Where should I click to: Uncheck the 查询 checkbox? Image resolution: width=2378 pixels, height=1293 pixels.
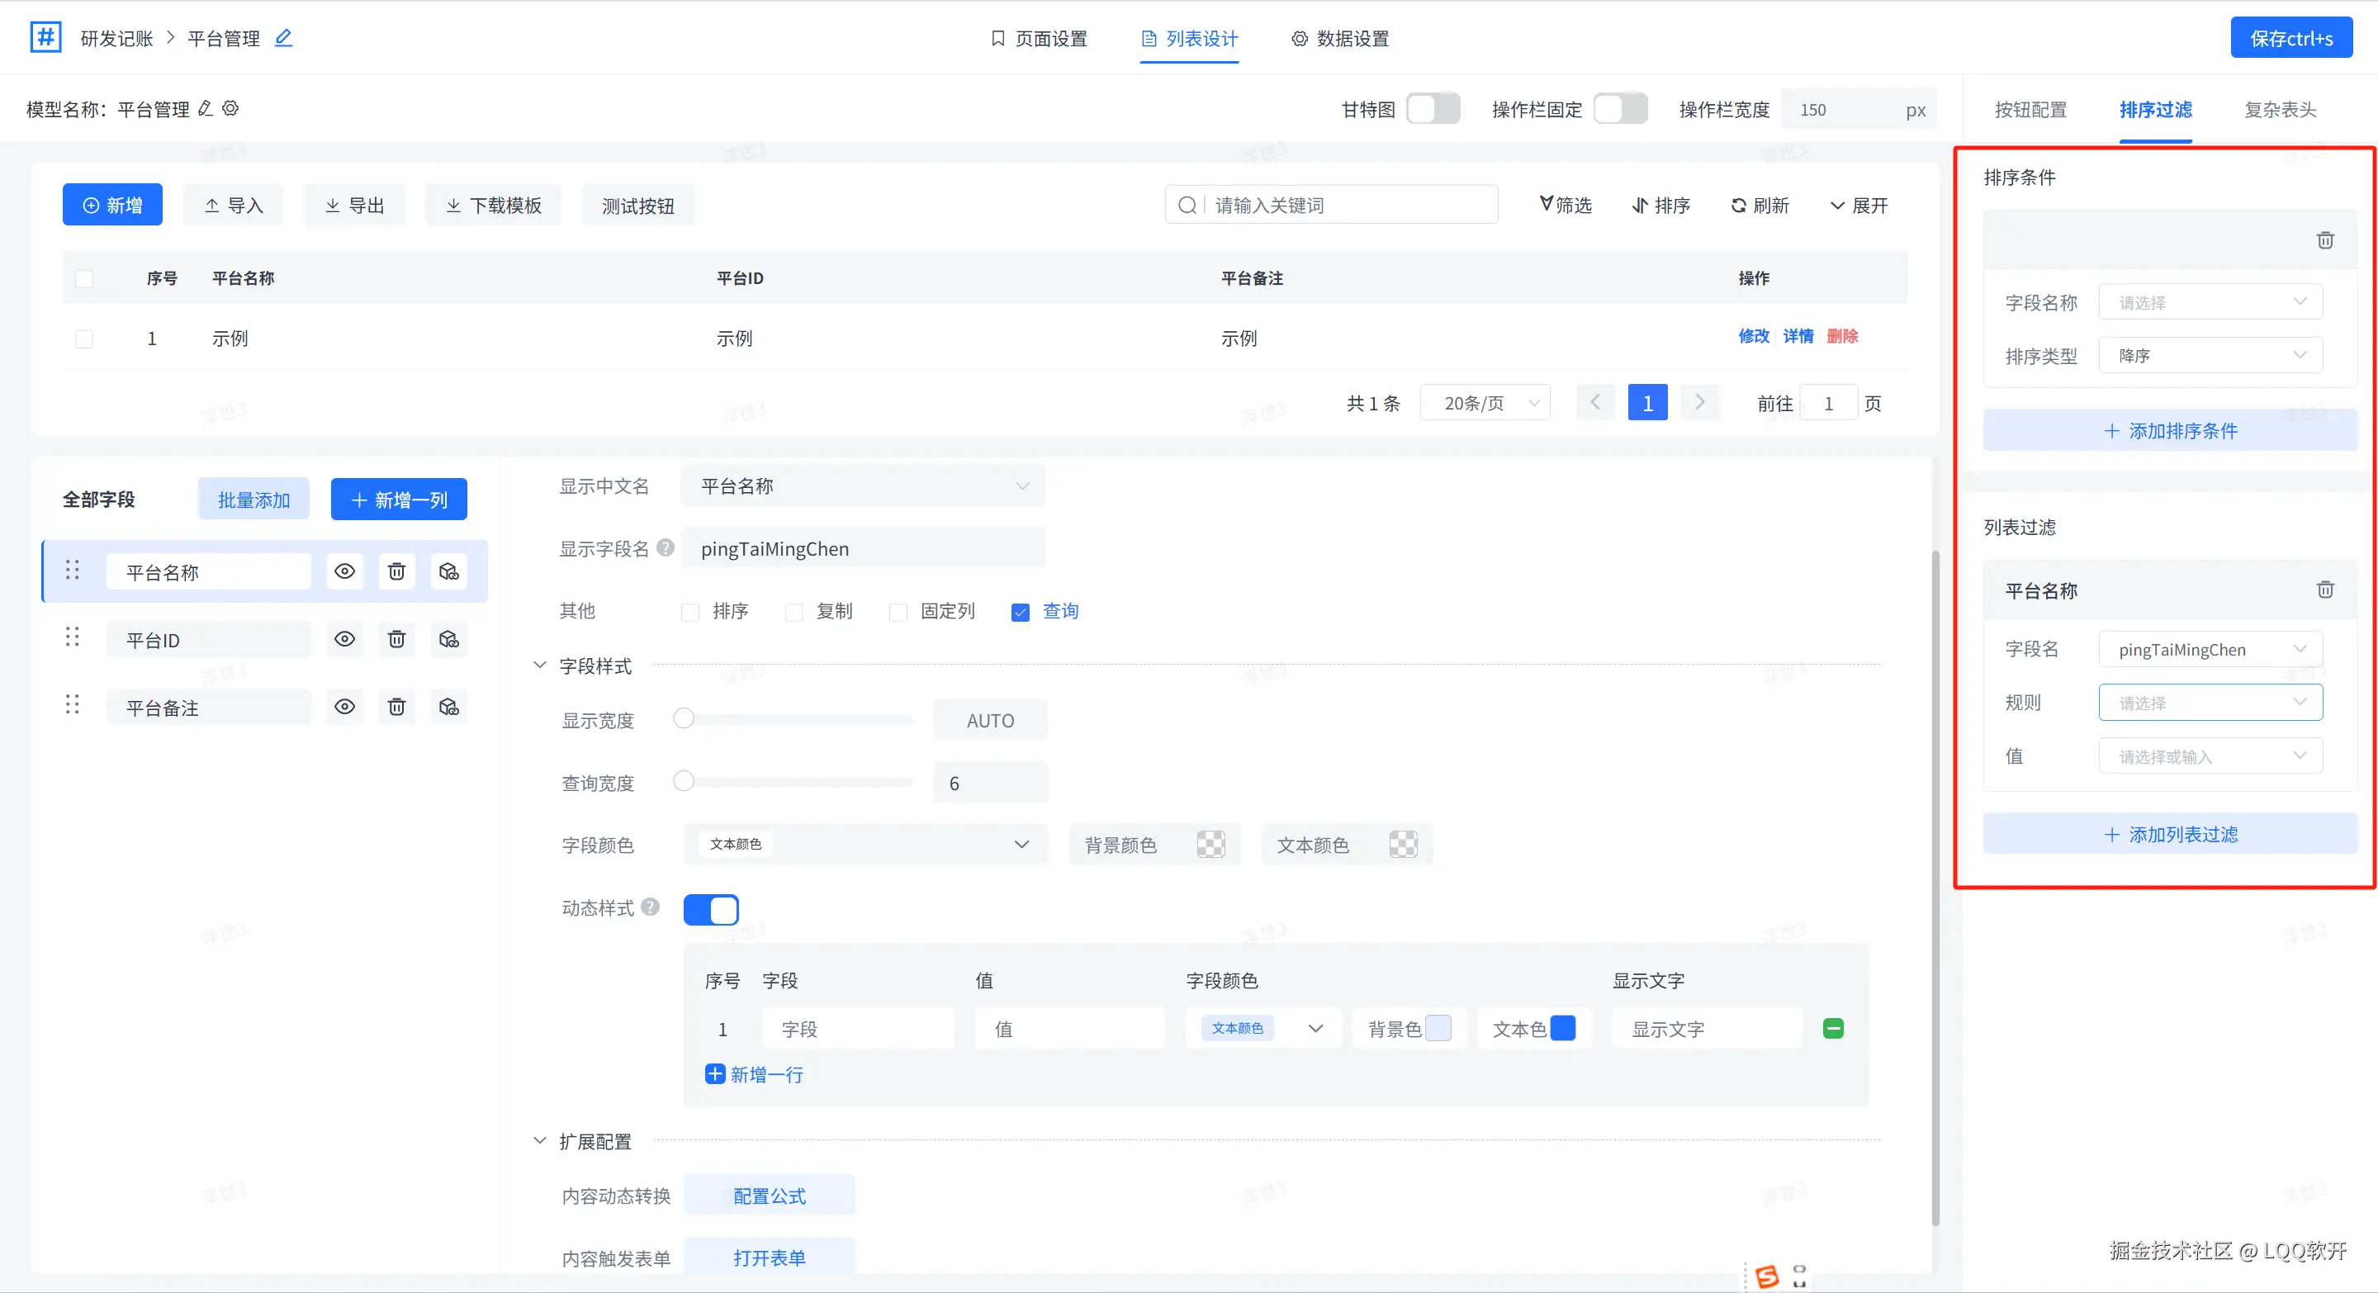[1020, 612]
